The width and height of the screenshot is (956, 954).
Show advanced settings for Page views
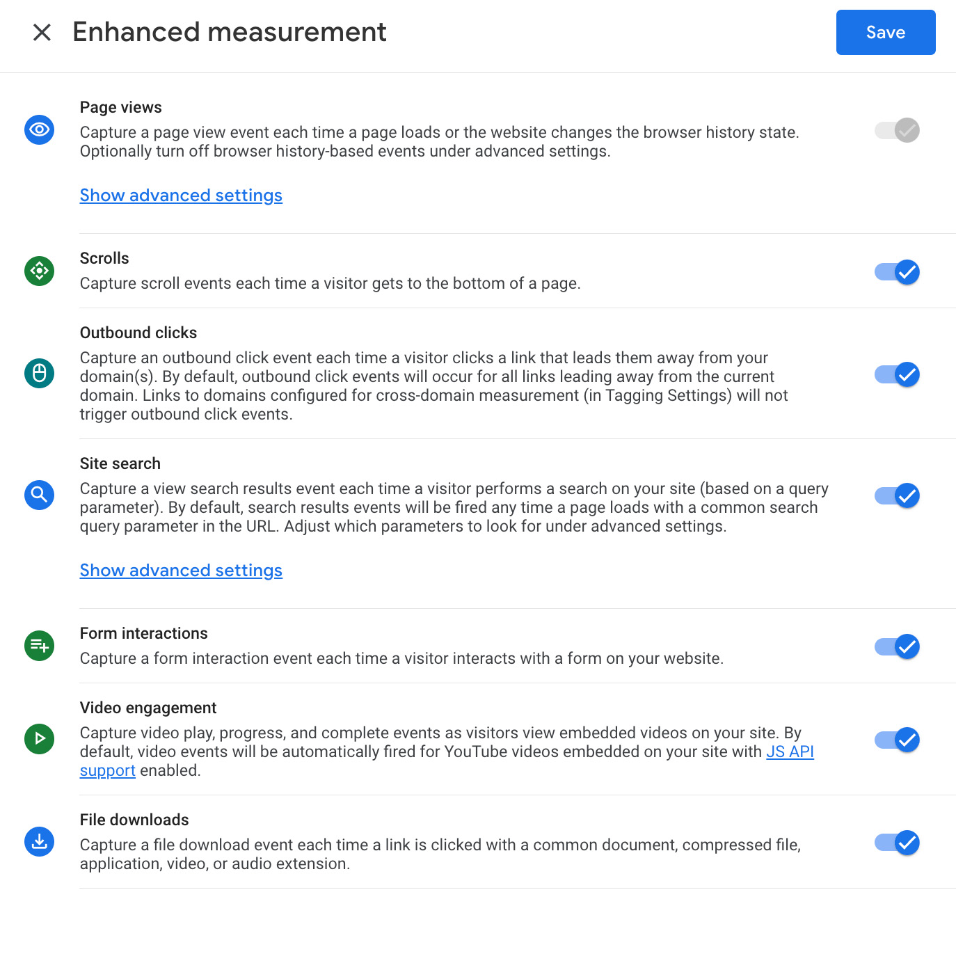[x=181, y=195]
